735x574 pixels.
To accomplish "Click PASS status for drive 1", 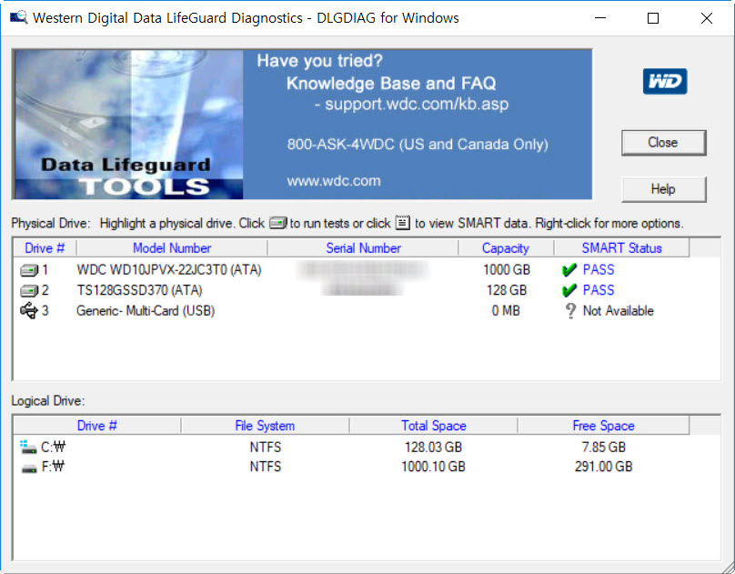I will (x=599, y=270).
